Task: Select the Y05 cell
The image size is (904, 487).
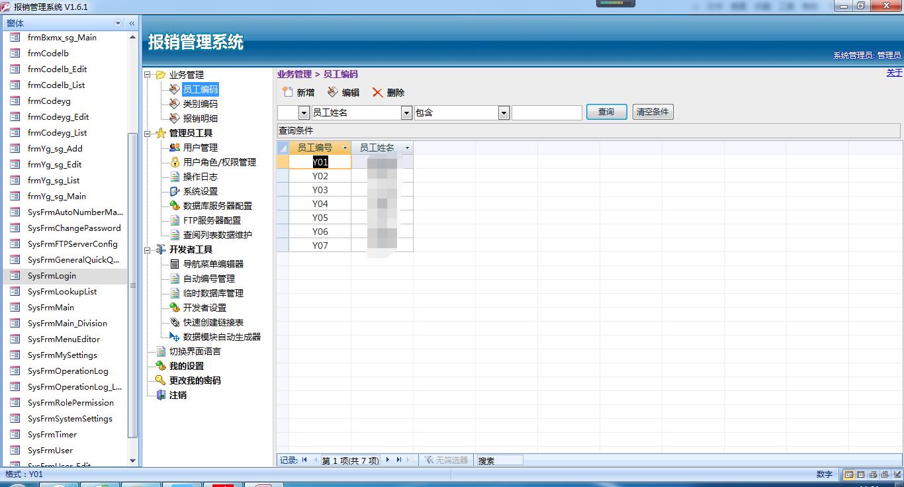Action: 320,218
